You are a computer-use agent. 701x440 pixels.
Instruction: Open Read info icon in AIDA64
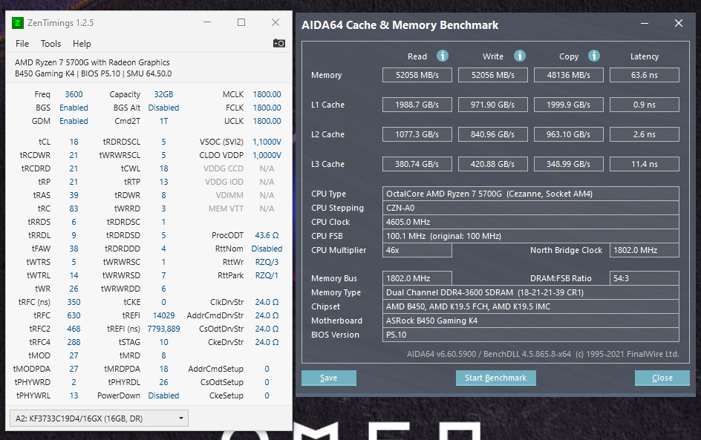coord(442,56)
